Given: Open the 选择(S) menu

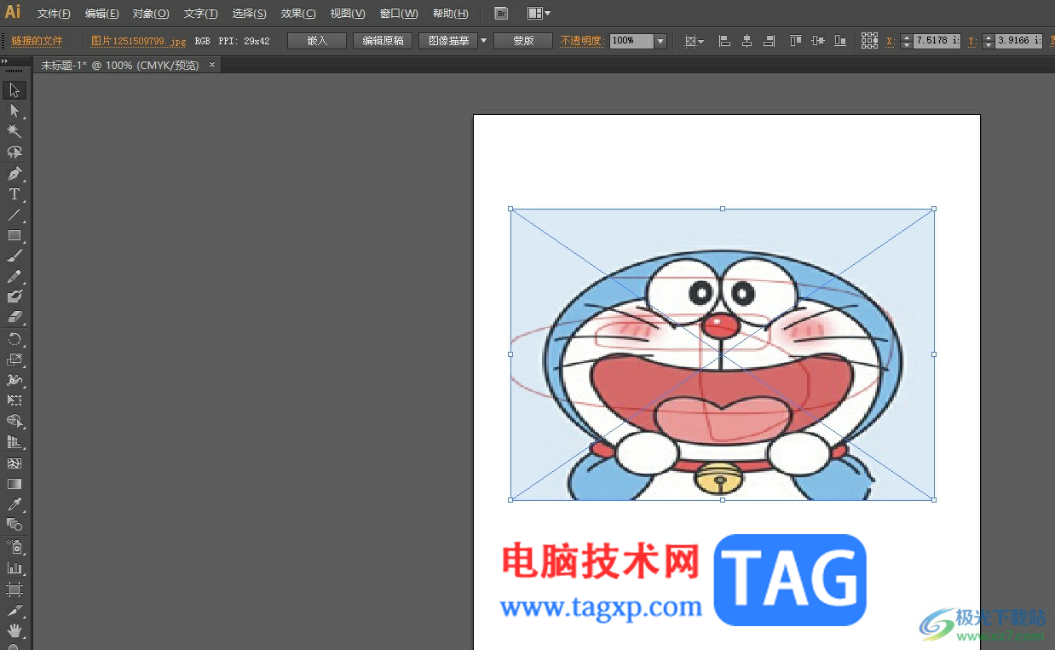Looking at the screenshot, I should (249, 14).
